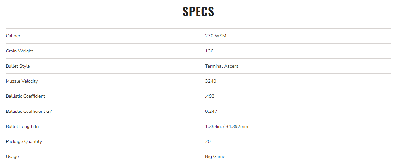Select the G7 value 0.247

click(x=211, y=111)
